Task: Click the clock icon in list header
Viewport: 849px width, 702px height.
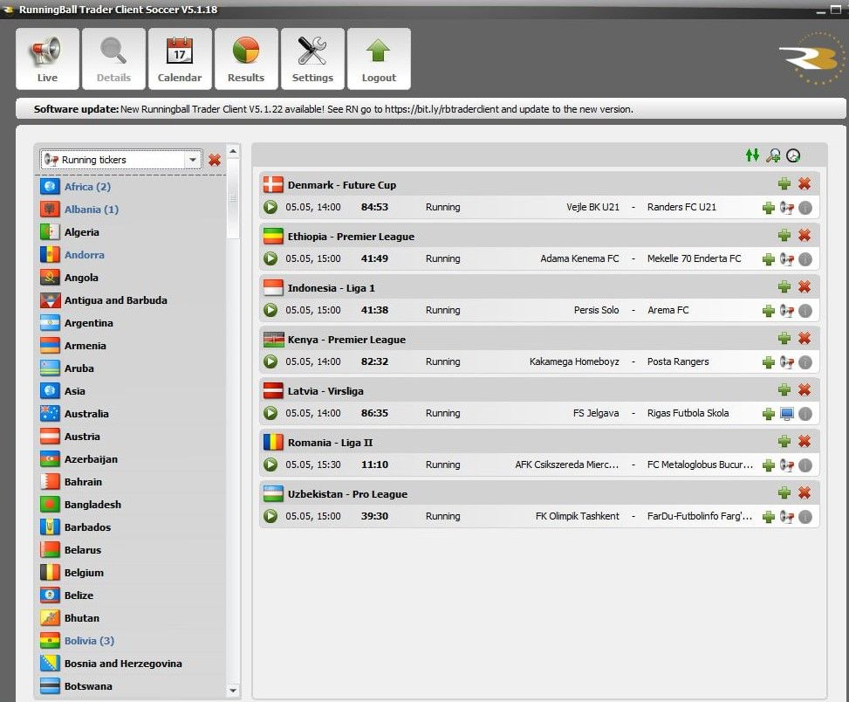Action: tap(793, 155)
